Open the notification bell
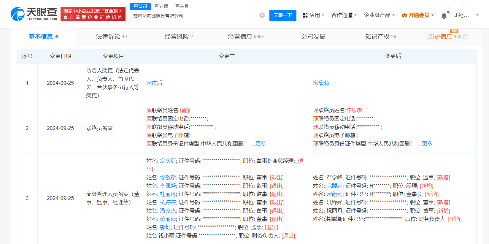The width and height of the screenshot is (489, 244). click(444, 15)
